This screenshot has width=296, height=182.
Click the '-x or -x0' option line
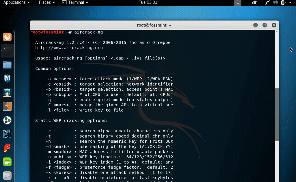tap(109, 178)
